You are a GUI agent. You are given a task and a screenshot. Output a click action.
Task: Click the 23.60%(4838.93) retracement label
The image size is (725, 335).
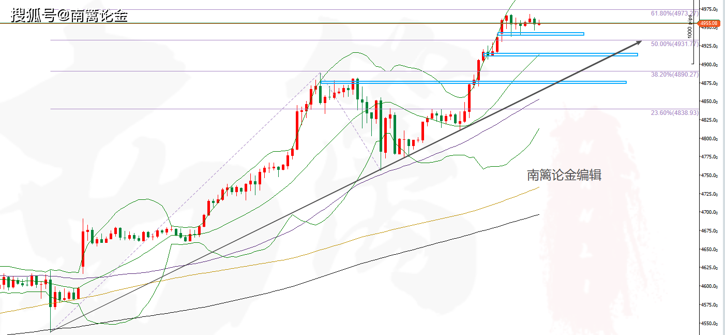pyautogui.click(x=675, y=112)
